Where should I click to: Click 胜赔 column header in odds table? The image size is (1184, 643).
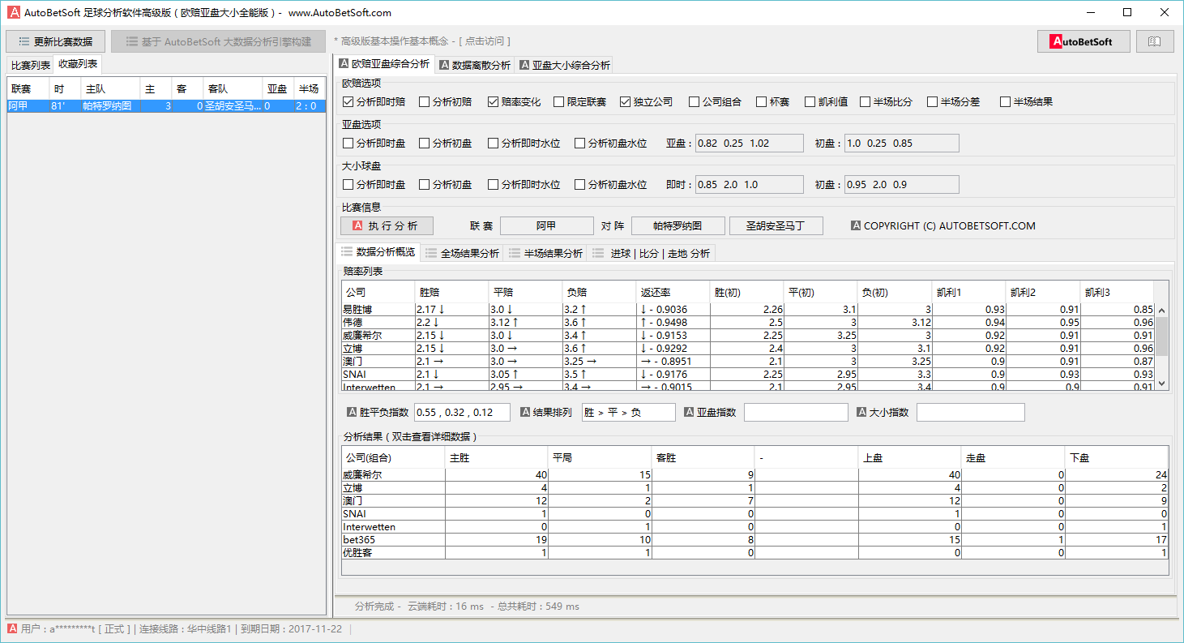point(452,292)
